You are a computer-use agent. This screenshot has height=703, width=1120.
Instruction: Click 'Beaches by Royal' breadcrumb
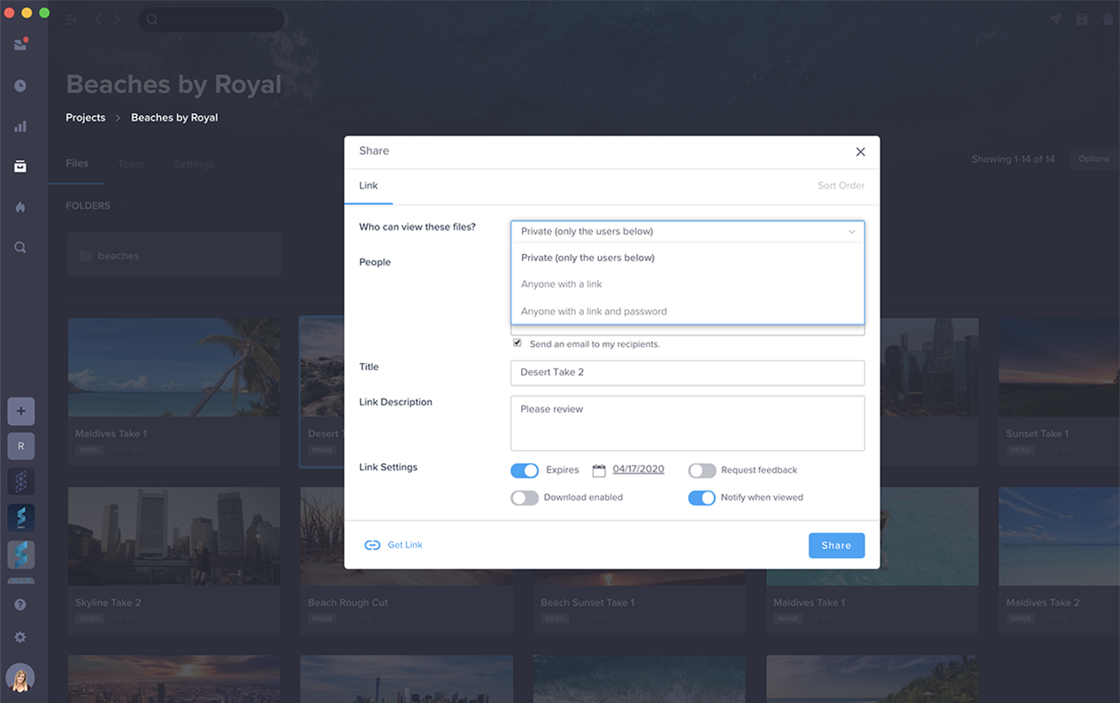(174, 118)
